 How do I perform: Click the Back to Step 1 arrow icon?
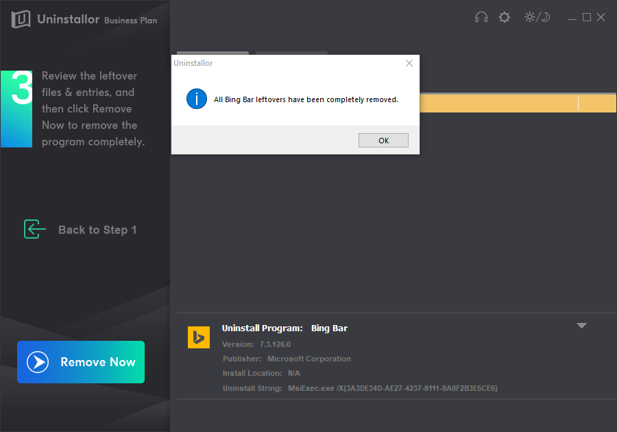tap(35, 229)
